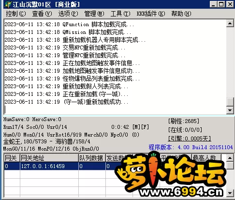This screenshot has height=200, width=235.
Task: Click the log pane scroll-down arrow
Action: (230, 110)
